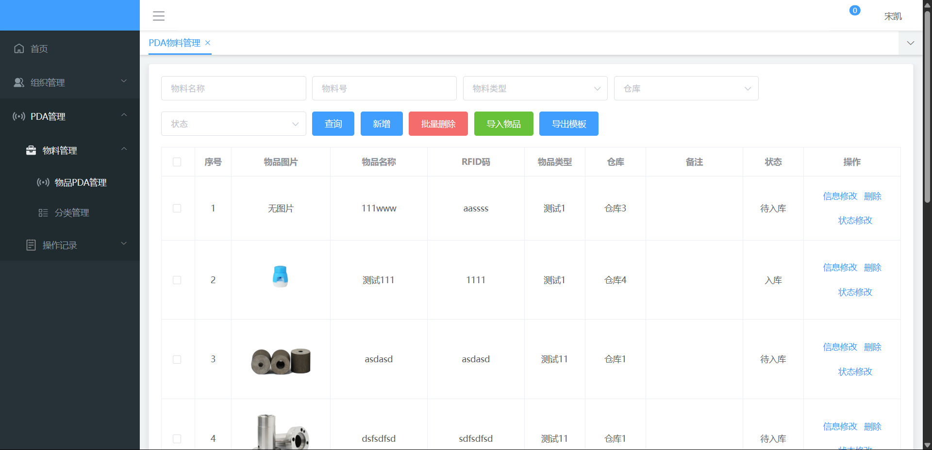Click RFID码 cell aassss
Viewport: 932px width, 450px height.
tap(476, 209)
